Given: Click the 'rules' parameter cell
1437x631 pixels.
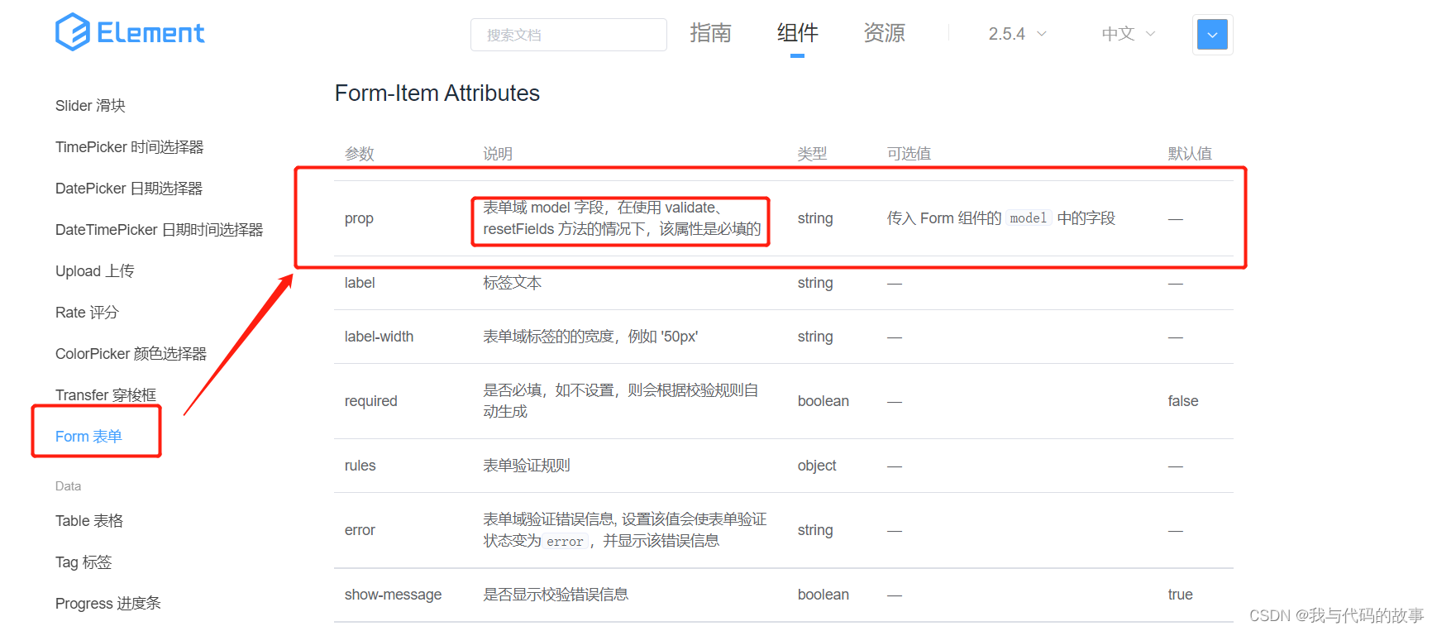Looking at the screenshot, I should [360, 466].
